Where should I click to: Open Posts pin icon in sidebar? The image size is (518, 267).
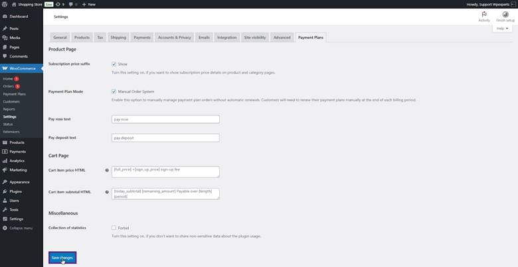pos(5,28)
